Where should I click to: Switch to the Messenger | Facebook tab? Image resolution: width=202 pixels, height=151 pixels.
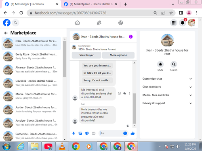pos(31,4)
